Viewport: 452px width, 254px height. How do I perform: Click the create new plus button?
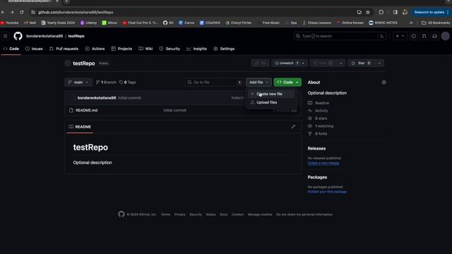(397, 36)
